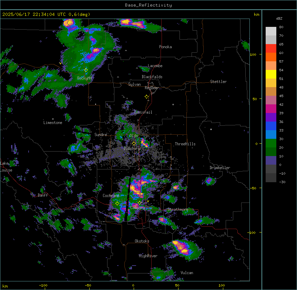
Task: Click the asterisk marker east of RedDeer
Action: click(173, 104)
